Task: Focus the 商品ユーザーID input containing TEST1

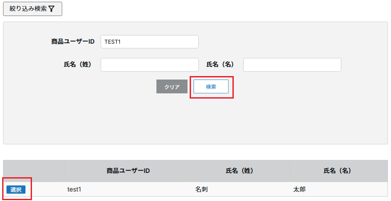Action: tap(149, 42)
